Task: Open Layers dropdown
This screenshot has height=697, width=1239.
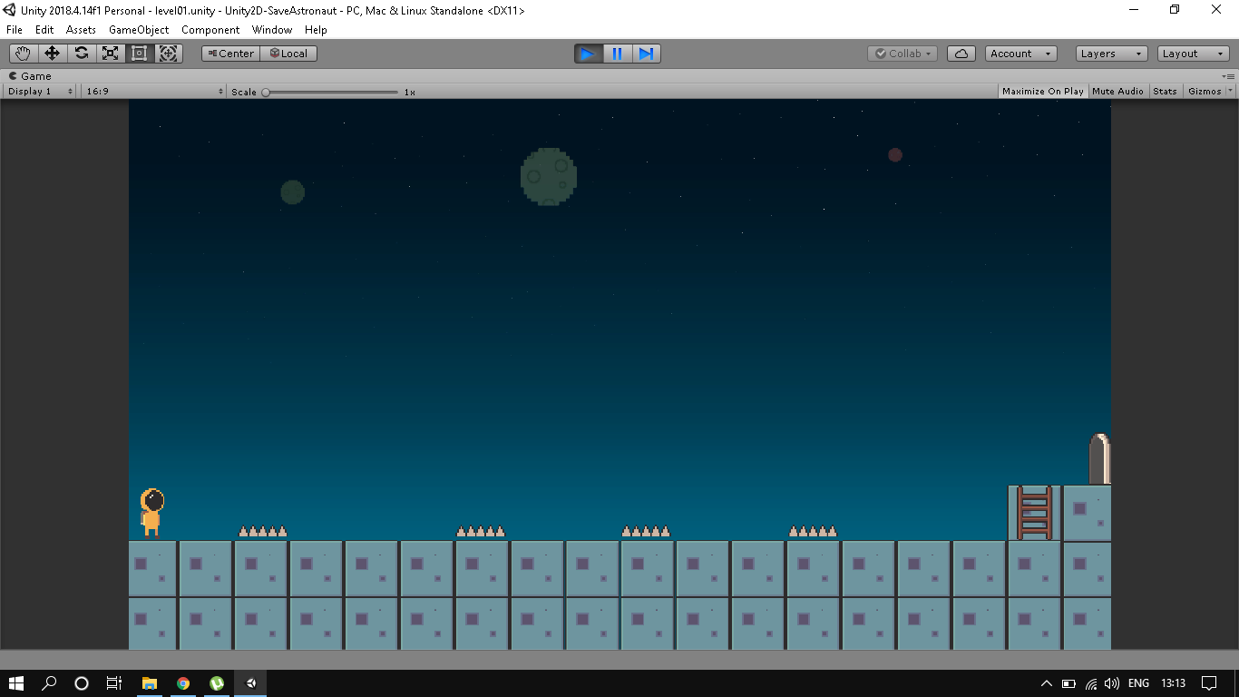Action: click(1111, 54)
